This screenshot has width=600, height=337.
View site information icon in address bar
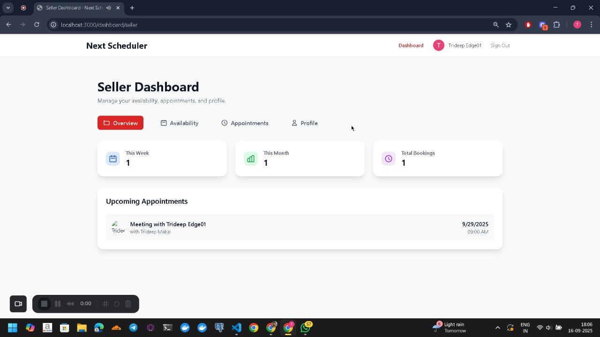pos(53,25)
